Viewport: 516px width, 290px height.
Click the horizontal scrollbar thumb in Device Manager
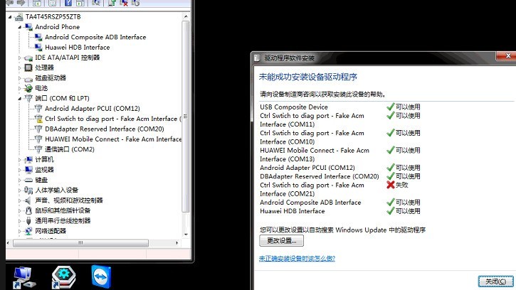click(80, 243)
